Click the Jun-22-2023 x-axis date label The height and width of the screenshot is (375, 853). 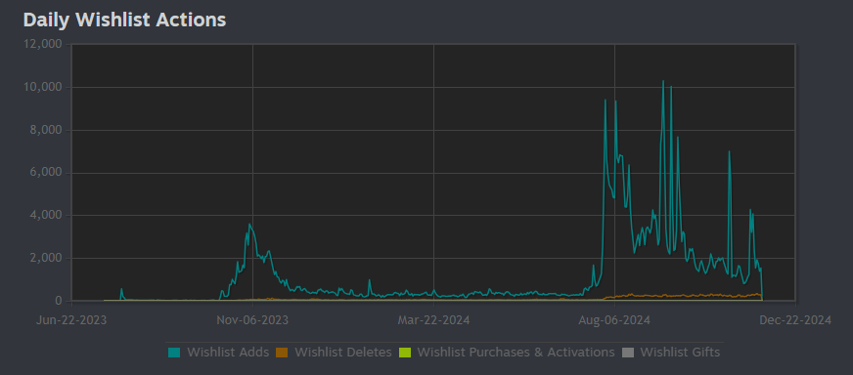pyautogui.click(x=71, y=320)
